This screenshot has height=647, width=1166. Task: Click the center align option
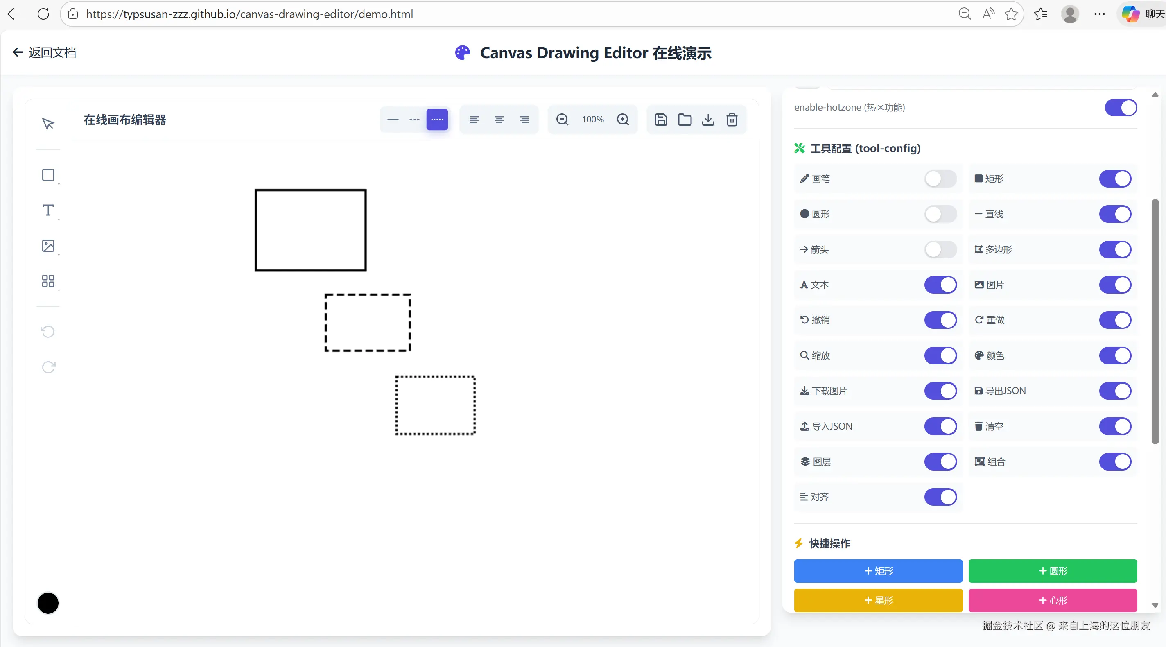tap(499, 120)
